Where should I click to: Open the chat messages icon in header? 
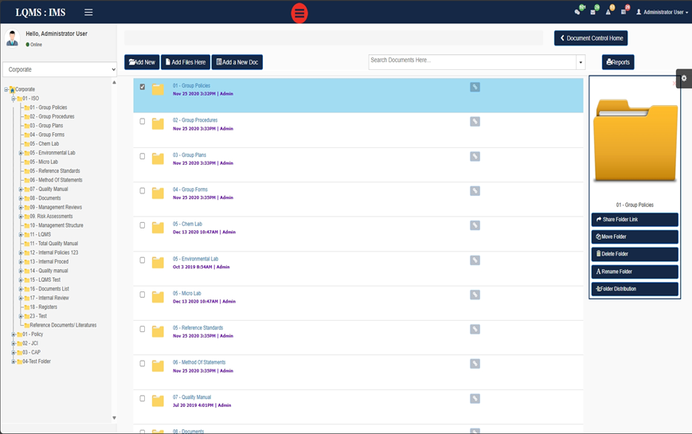click(x=577, y=12)
